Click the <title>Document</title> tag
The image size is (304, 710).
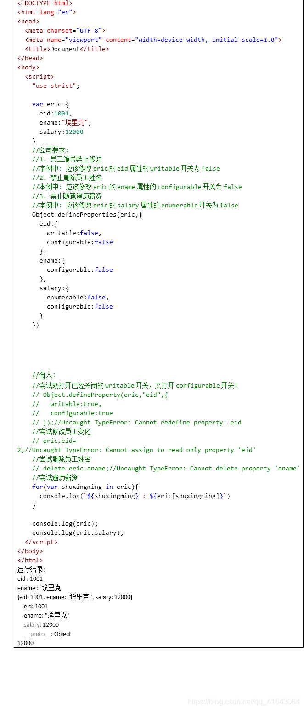tap(67, 49)
